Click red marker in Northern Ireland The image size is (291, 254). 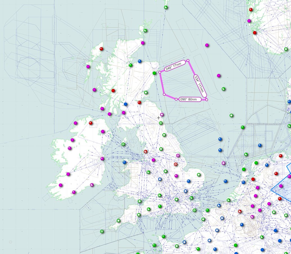tap(91, 123)
